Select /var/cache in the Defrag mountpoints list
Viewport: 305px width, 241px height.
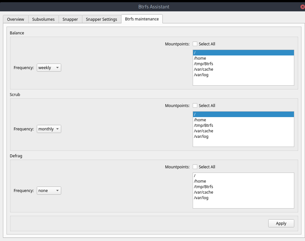(x=243, y=192)
